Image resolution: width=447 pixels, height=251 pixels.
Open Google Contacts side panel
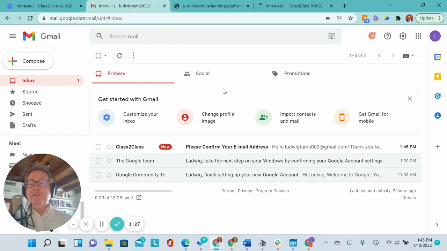coord(438,115)
